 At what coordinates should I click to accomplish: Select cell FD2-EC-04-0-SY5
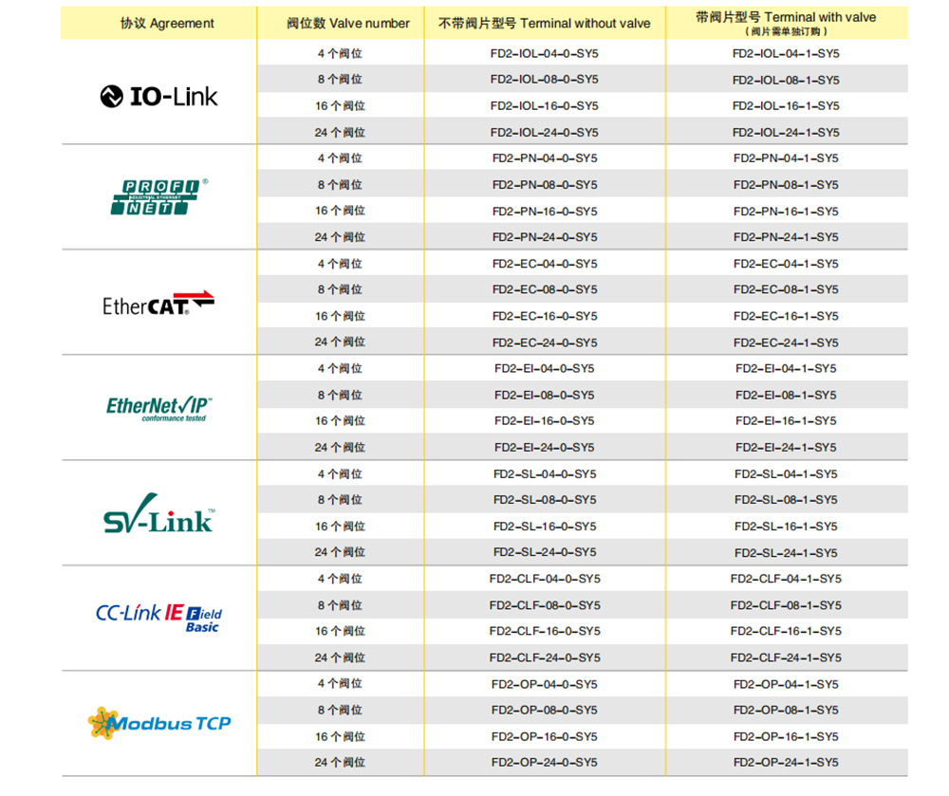click(544, 264)
